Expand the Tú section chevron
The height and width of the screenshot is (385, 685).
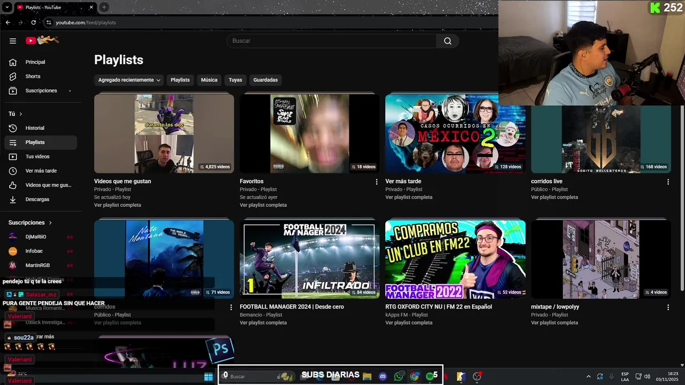point(21,114)
